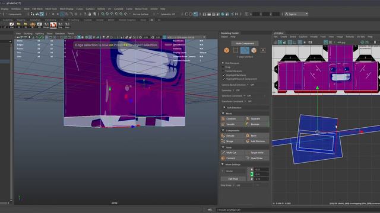Open Symmetry: Off status line option

[x=168, y=14]
